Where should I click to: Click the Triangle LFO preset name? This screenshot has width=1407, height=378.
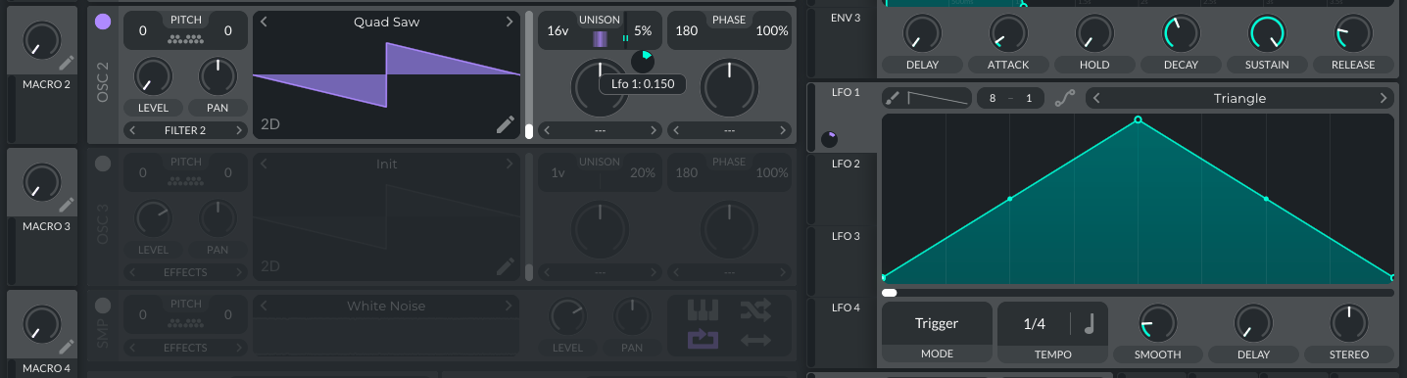(1239, 98)
